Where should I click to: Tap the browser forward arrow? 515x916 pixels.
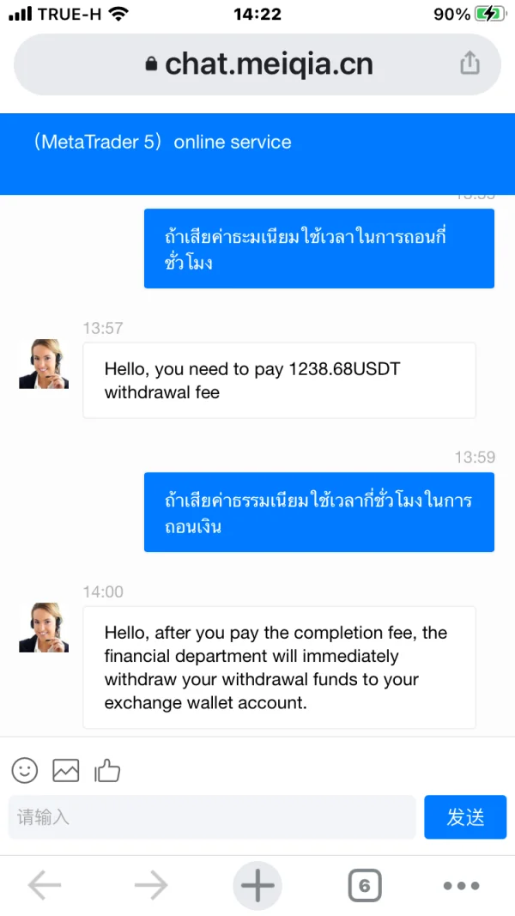(151, 885)
